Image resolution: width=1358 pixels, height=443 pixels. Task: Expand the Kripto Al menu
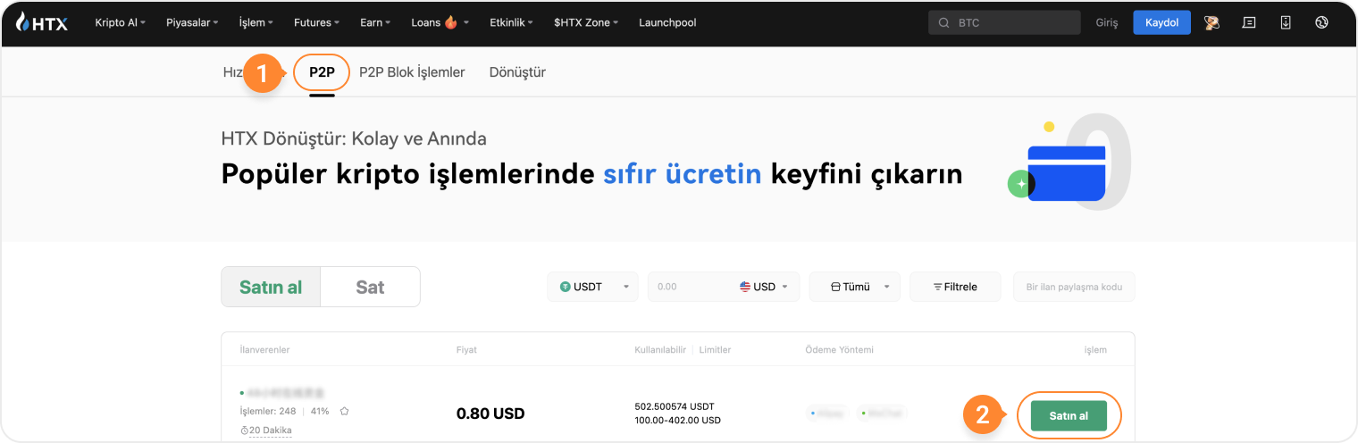tap(120, 22)
